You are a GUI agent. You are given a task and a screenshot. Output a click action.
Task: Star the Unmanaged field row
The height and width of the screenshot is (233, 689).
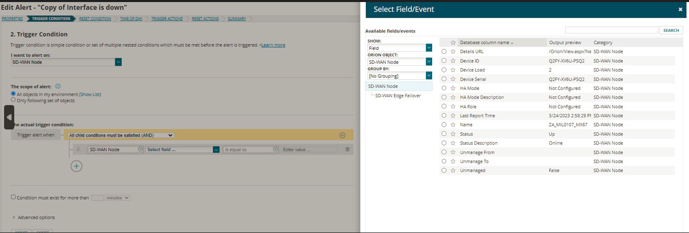pyautogui.click(x=453, y=171)
